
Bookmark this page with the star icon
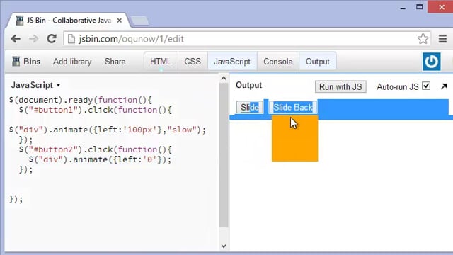point(423,39)
